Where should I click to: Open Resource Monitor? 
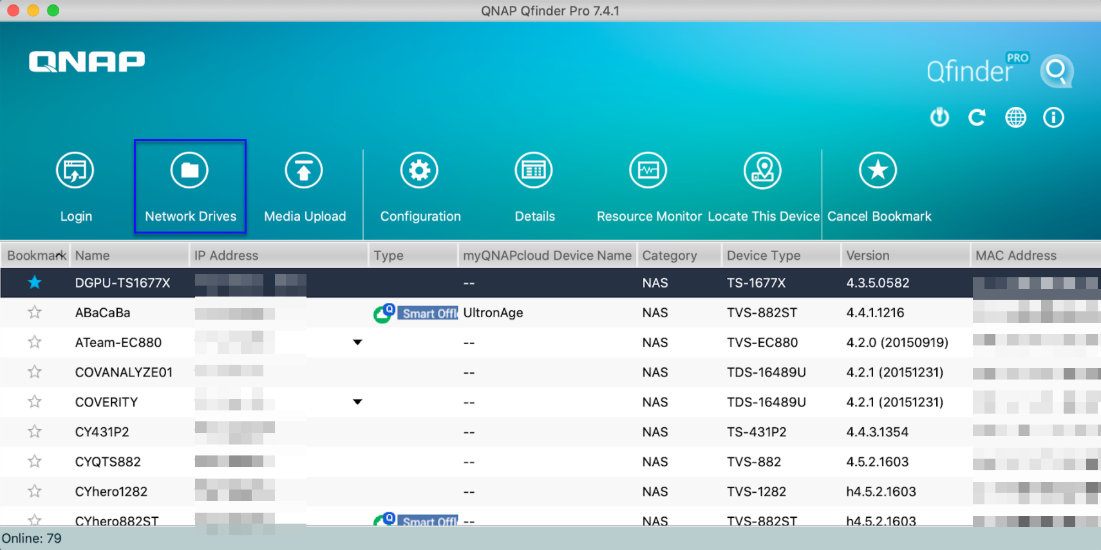click(x=648, y=187)
